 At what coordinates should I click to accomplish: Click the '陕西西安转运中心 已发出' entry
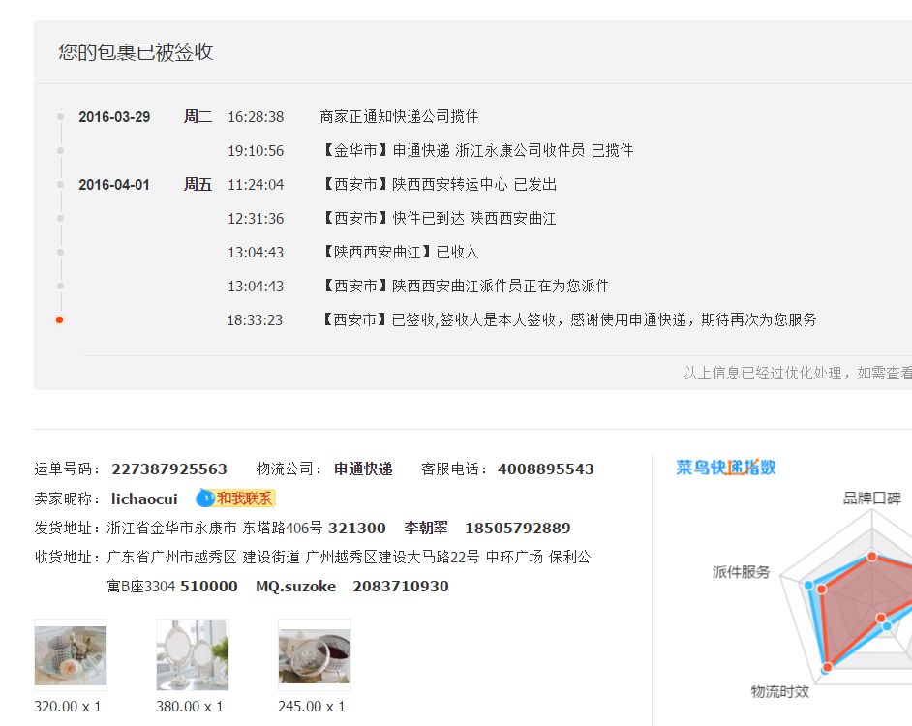(439, 185)
